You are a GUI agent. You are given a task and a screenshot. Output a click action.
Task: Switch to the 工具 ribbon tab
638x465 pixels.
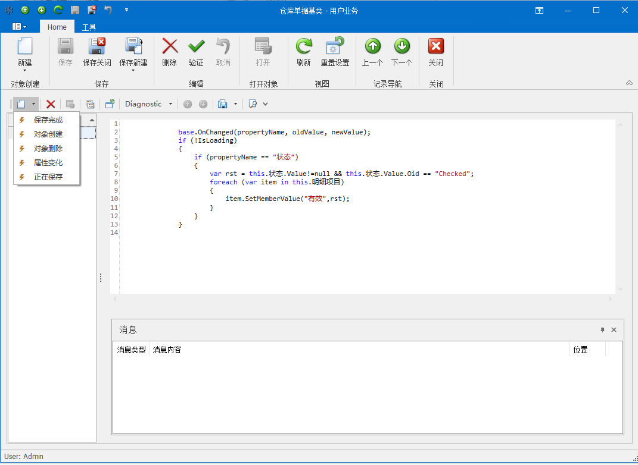point(89,27)
